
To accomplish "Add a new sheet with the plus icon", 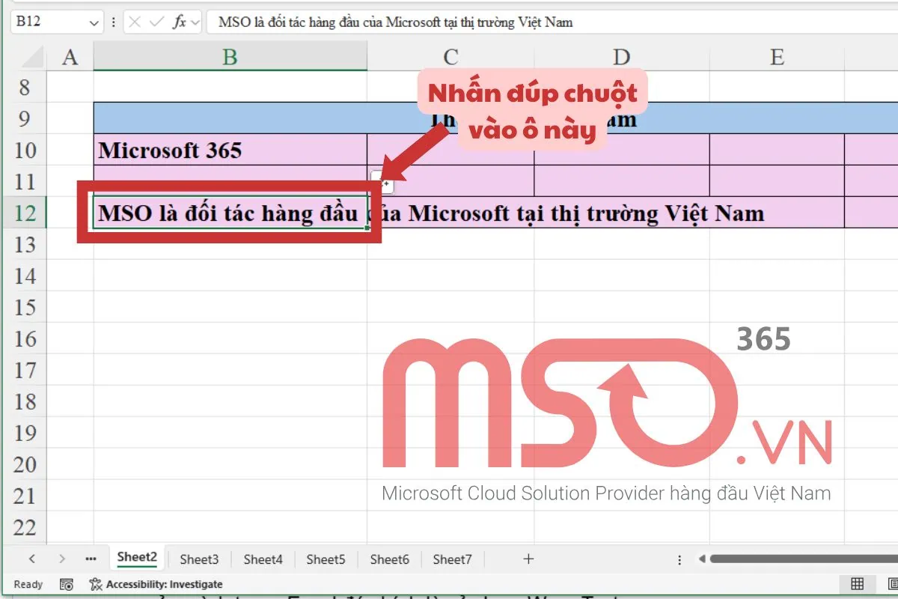I will pyautogui.click(x=528, y=559).
